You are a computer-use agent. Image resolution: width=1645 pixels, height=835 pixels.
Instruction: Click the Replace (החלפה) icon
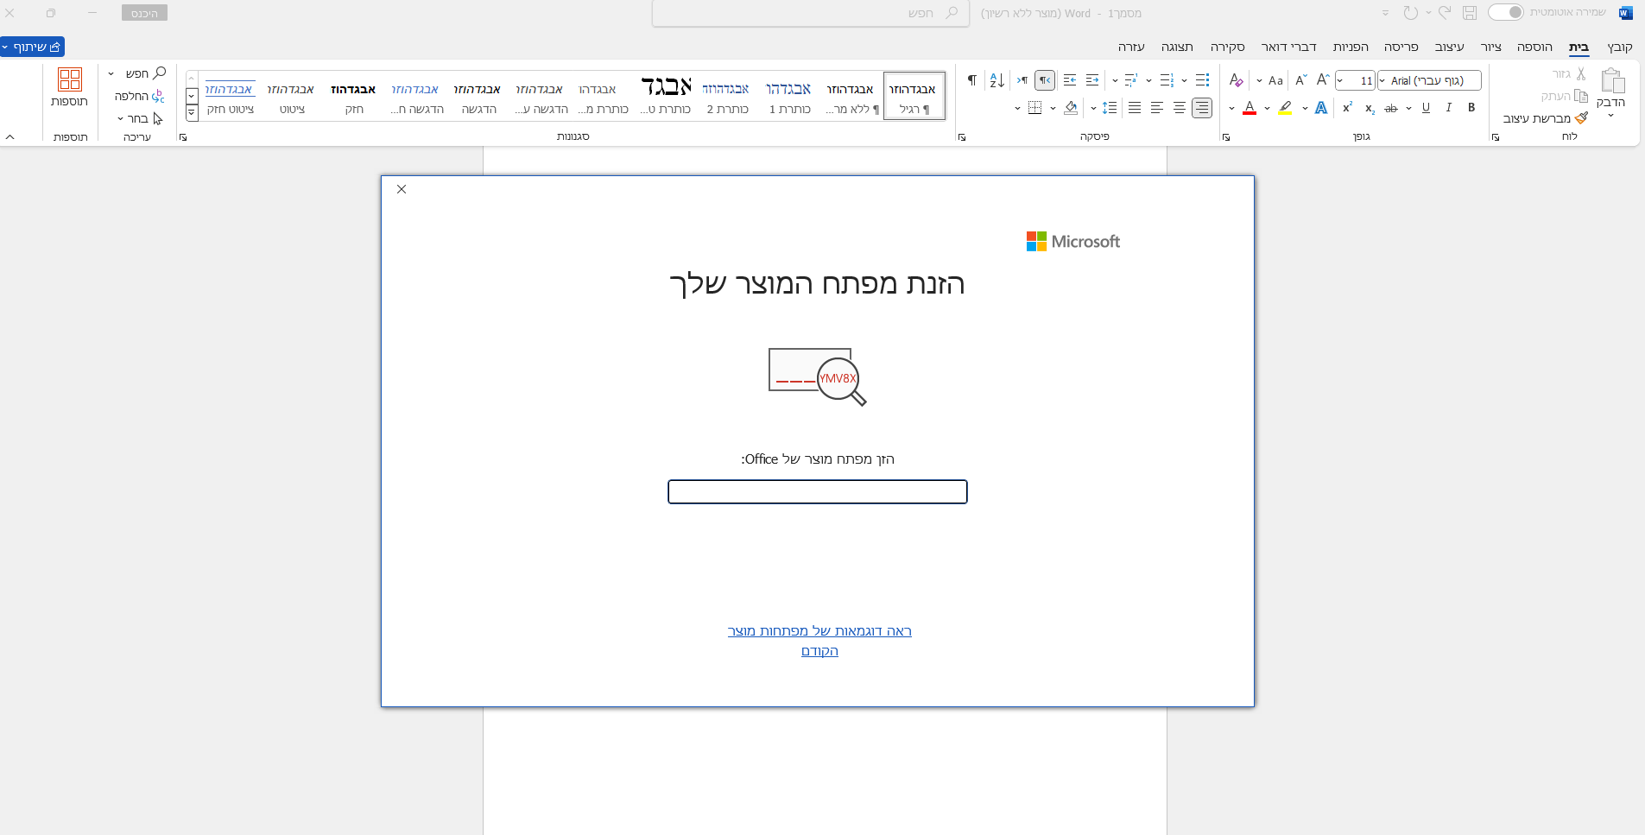[x=158, y=96]
